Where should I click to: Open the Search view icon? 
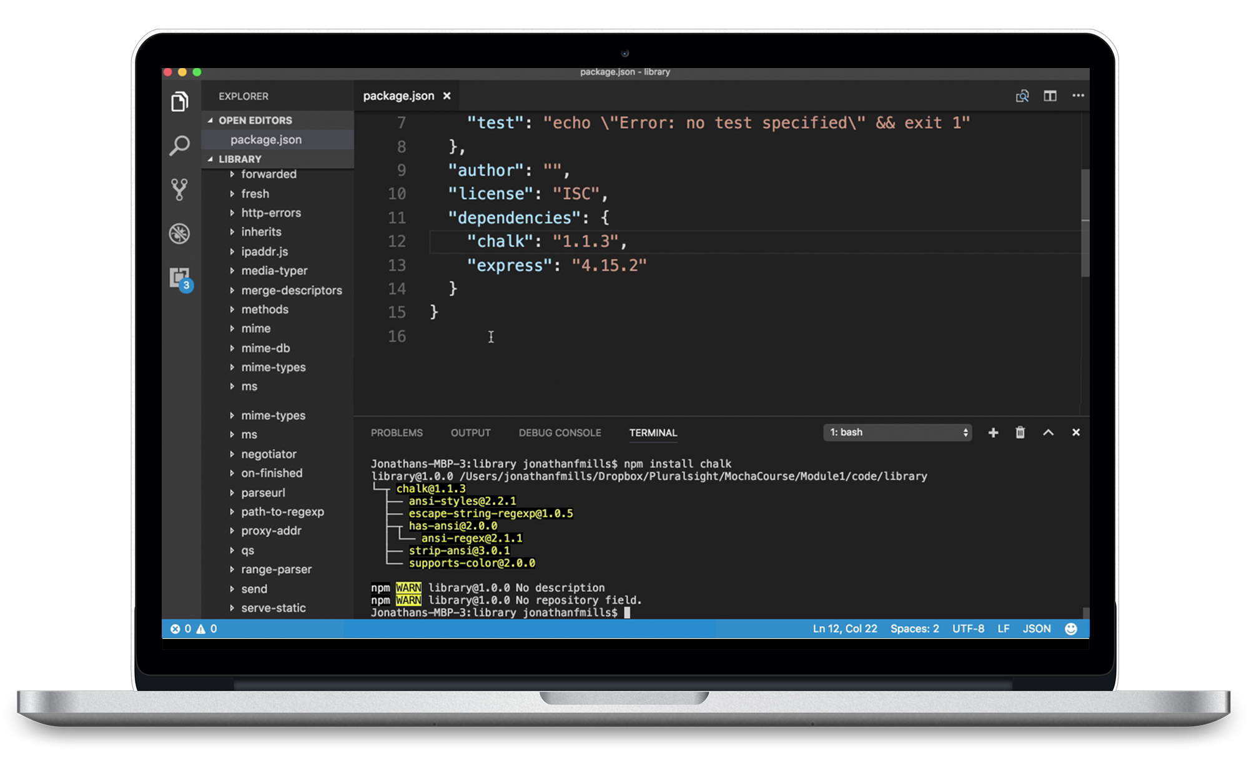coord(180,146)
